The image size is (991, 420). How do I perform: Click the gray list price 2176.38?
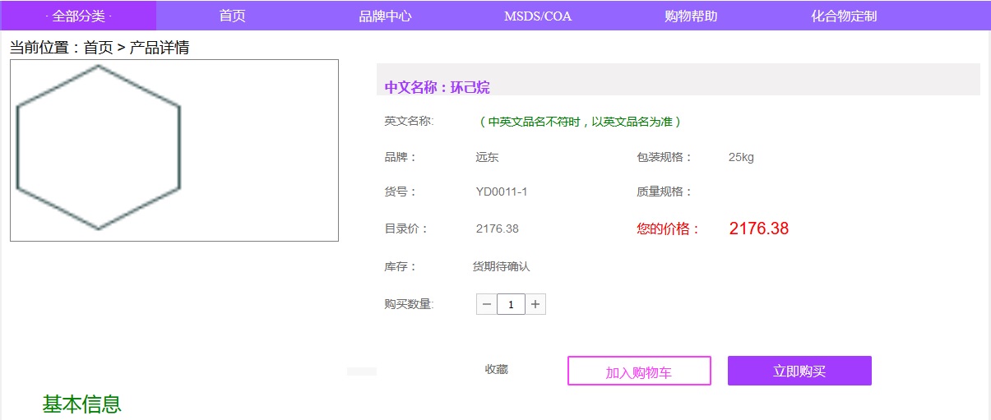point(498,228)
